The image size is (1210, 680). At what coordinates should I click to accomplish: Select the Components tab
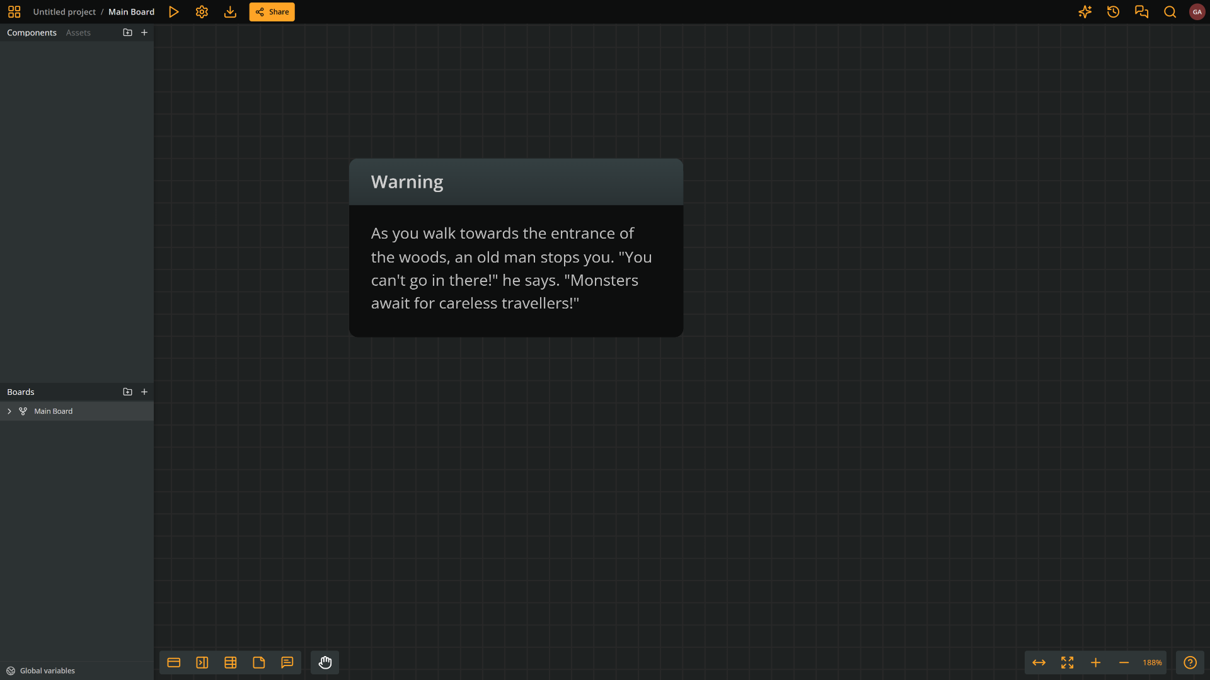click(32, 33)
